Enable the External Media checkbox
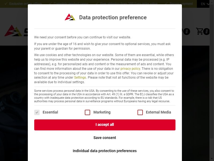 [x=140, y=112]
